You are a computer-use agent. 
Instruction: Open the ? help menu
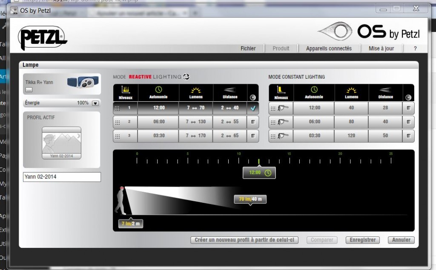pos(415,48)
